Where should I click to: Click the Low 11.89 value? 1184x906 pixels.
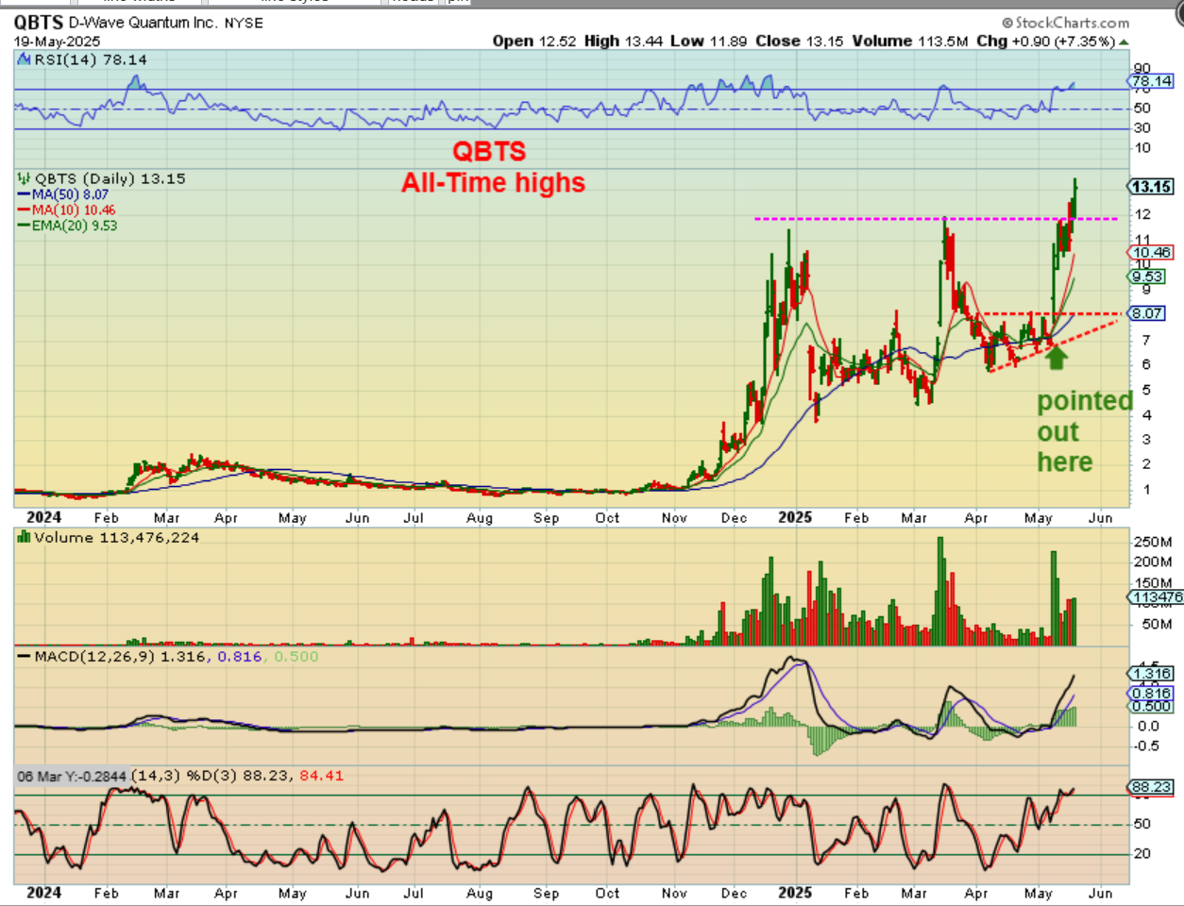[x=708, y=42]
